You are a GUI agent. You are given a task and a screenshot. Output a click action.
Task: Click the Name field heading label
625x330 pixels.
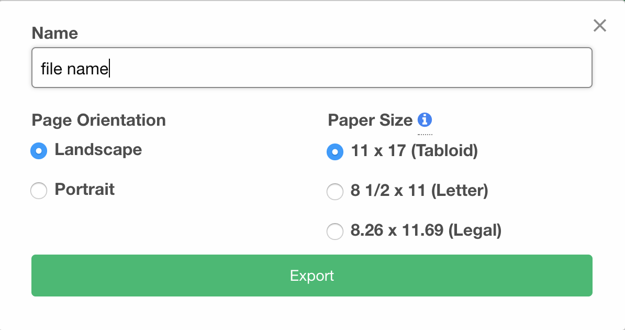pyautogui.click(x=54, y=33)
